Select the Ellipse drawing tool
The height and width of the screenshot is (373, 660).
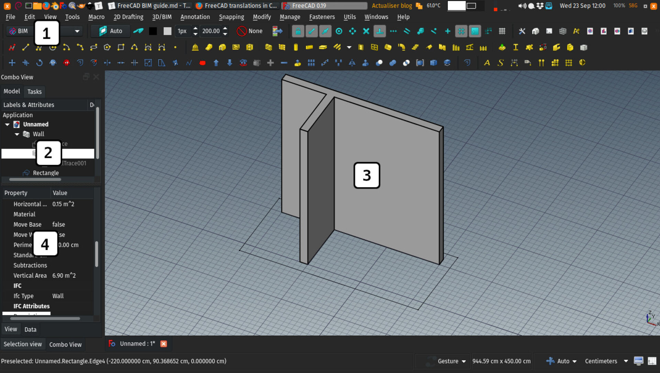point(93,47)
